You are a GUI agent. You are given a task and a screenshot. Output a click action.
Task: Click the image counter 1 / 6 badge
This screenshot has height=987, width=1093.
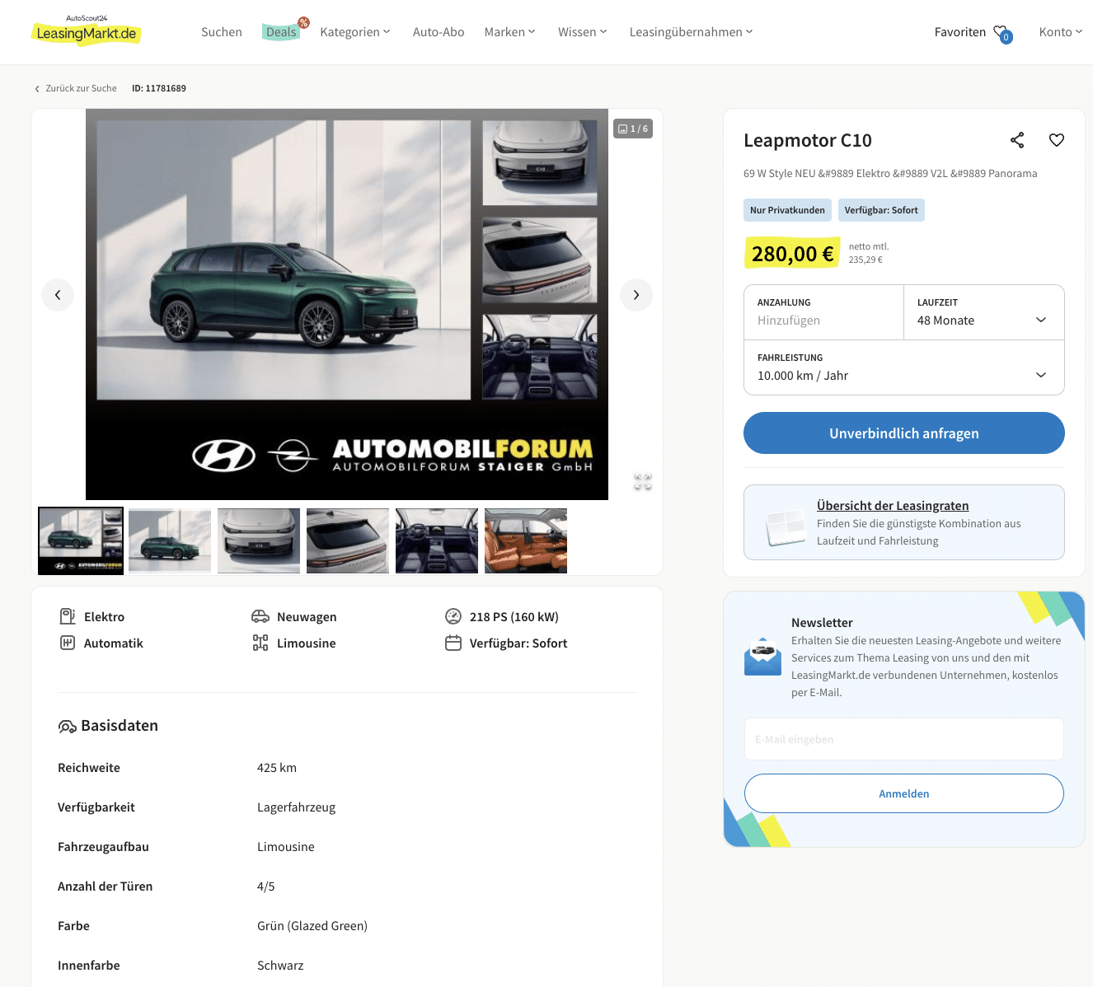point(633,129)
